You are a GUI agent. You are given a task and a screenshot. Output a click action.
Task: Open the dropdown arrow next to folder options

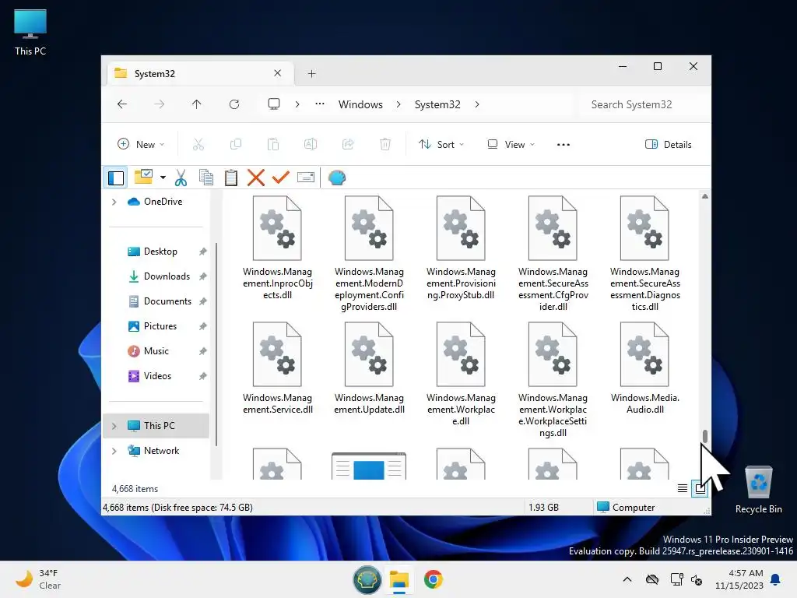[163, 178]
